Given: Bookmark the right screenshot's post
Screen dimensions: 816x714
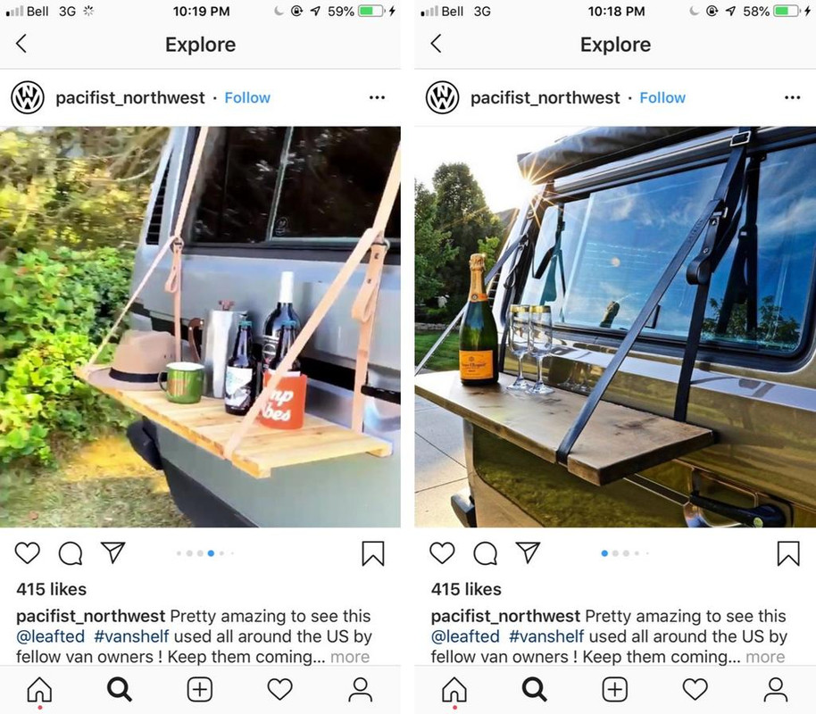Looking at the screenshot, I should coord(788,552).
